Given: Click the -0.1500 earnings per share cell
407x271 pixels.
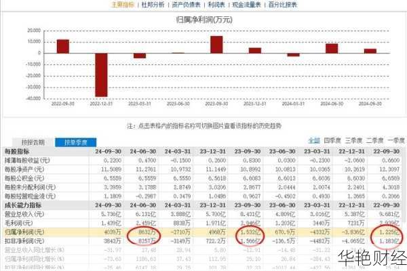Looking at the screenshot, I should coord(180,161).
